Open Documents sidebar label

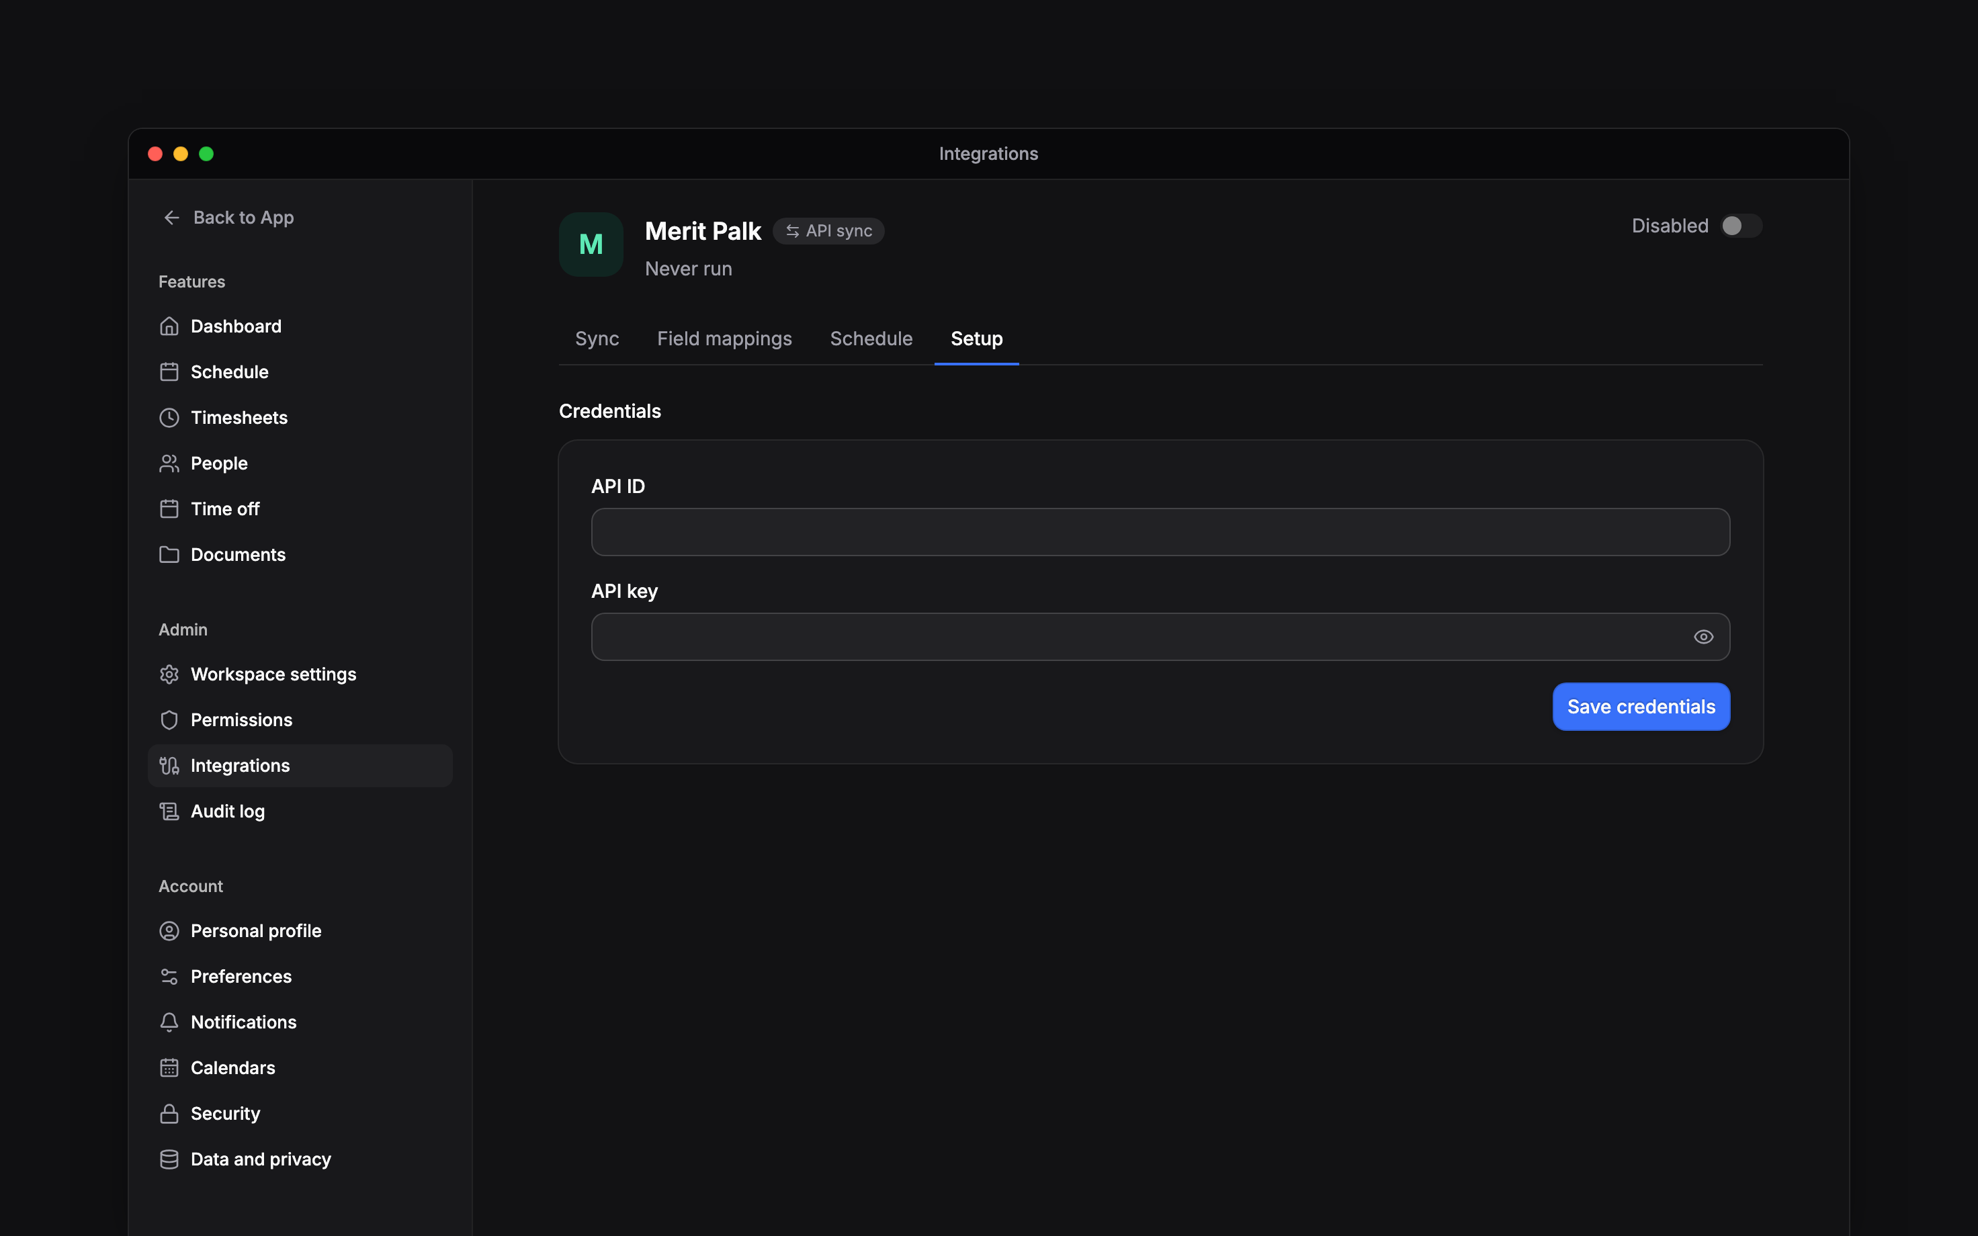239,555
